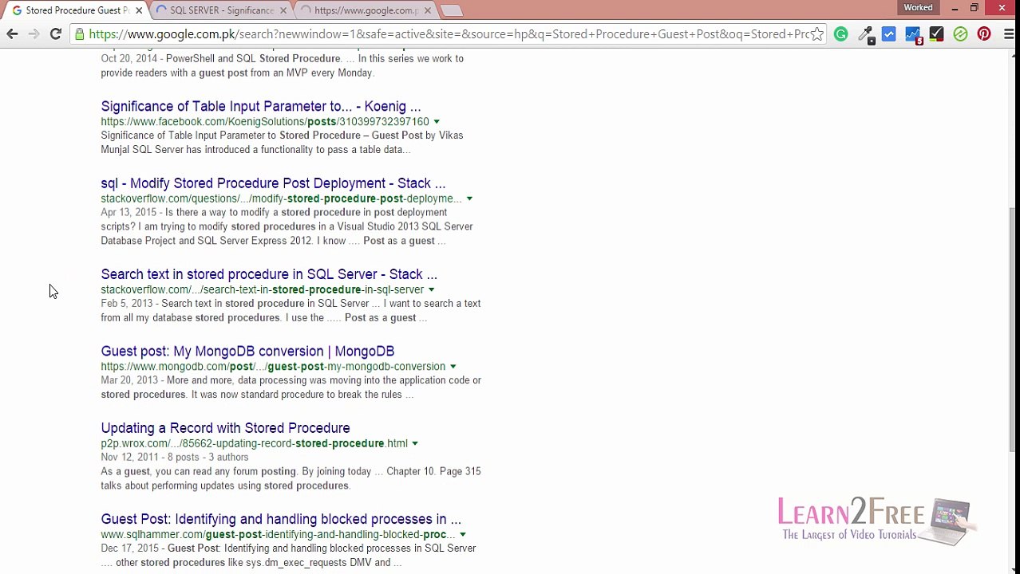Bookmark this page with the star icon
Screen dimensions: 1020x574
coord(817,34)
